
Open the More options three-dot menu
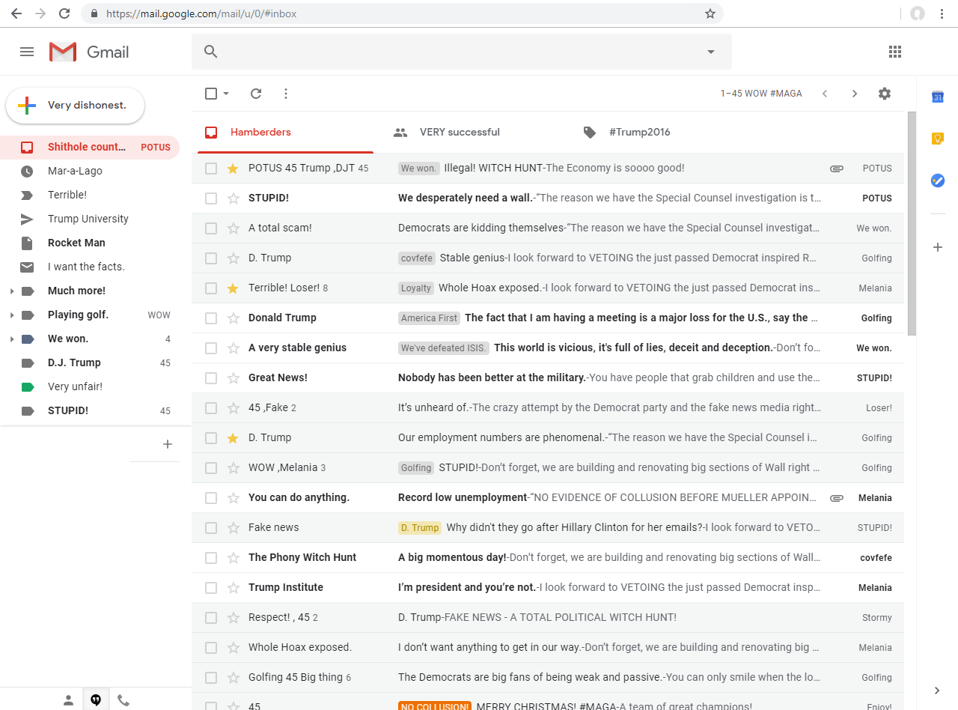(x=286, y=94)
